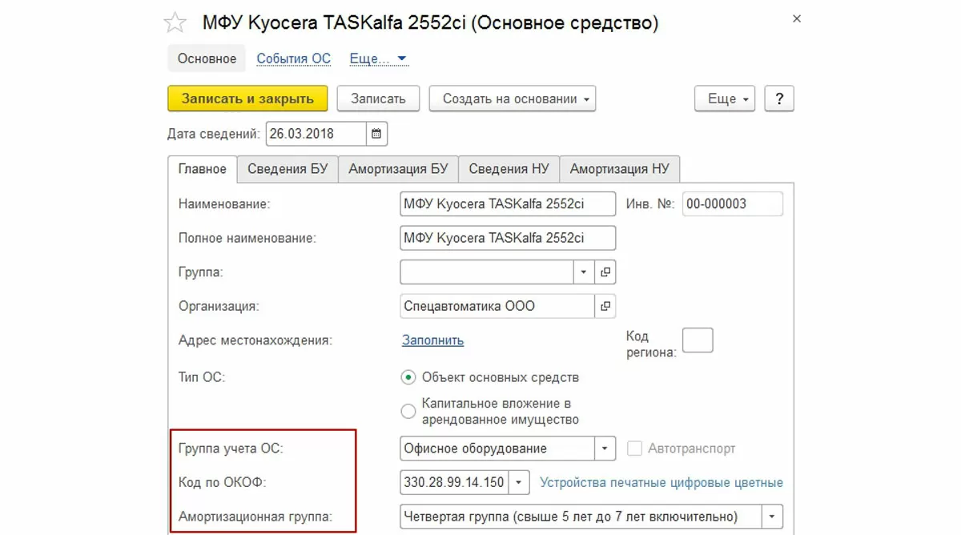
Task: Expand the Группа учета ОС dropdown
Action: click(x=605, y=449)
